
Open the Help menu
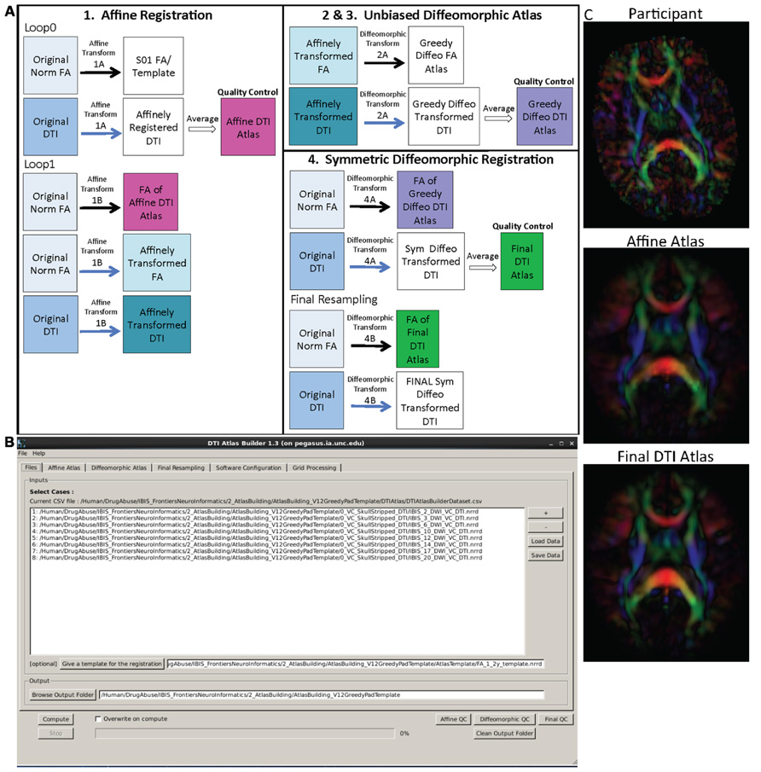tap(38, 453)
